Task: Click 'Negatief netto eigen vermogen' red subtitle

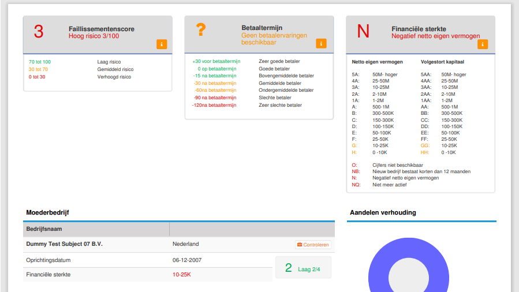Action: [x=436, y=36]
